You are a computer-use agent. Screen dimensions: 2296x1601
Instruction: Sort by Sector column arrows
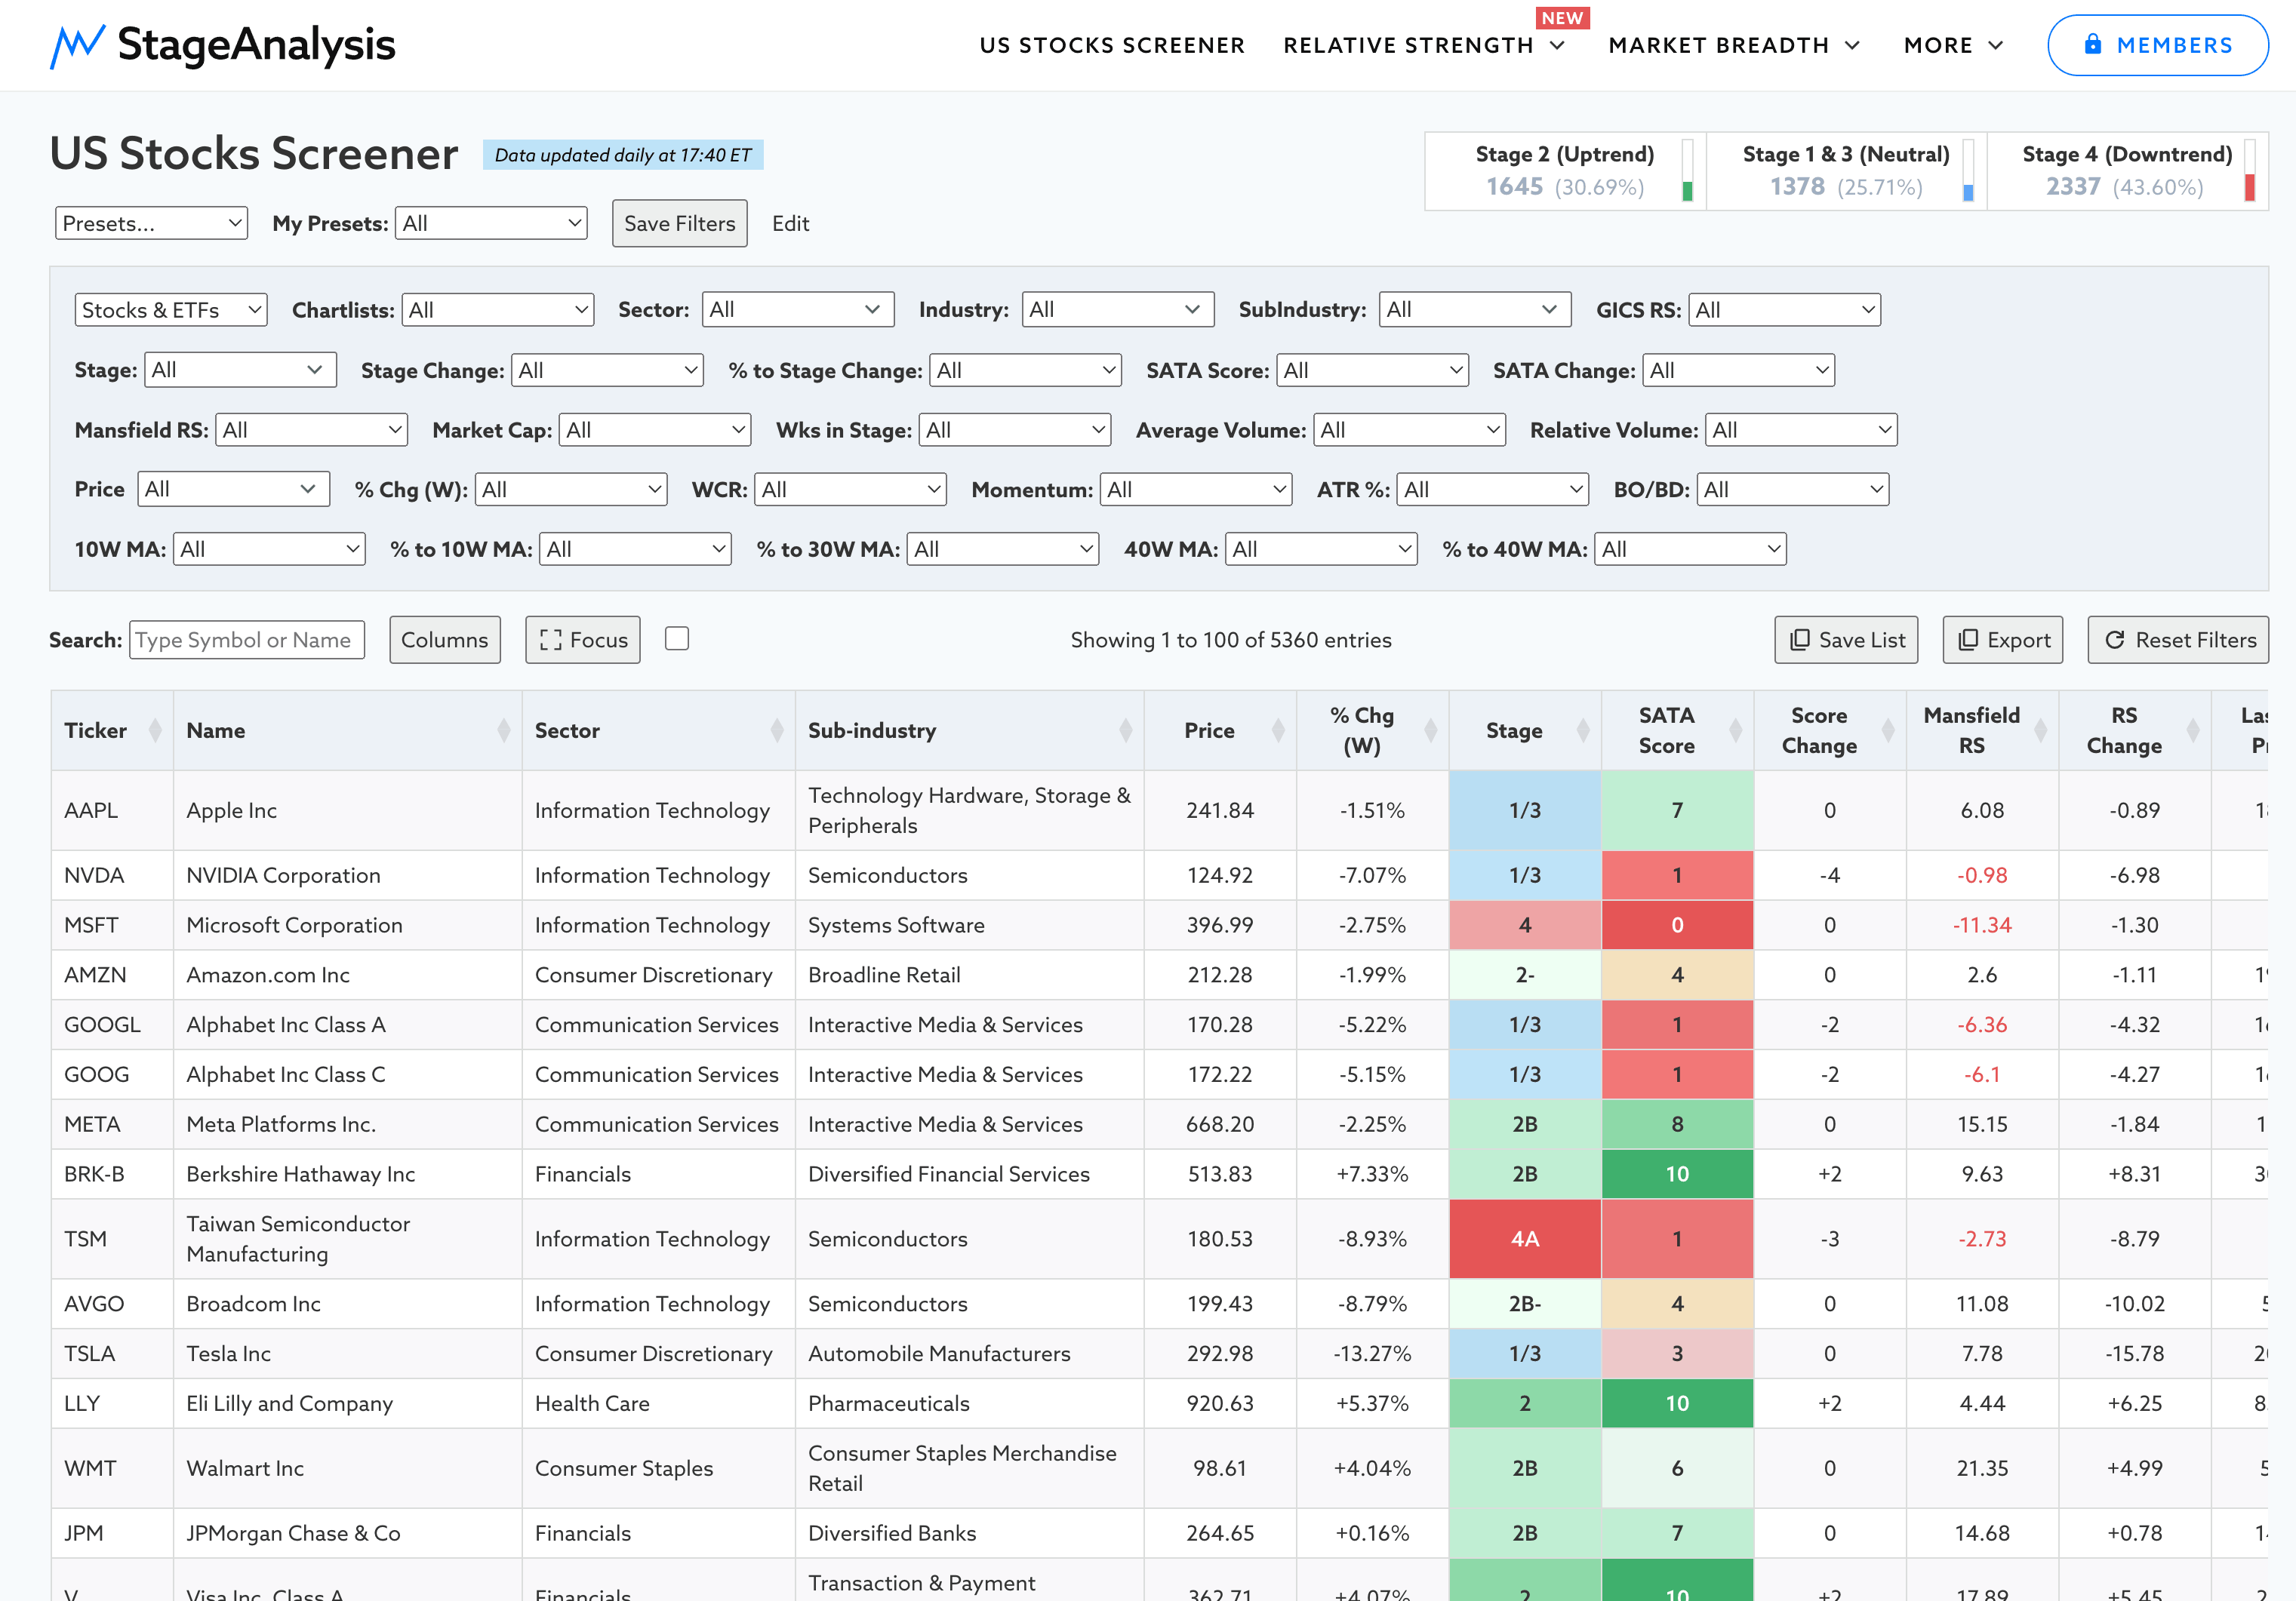click(x=777, y=730)
